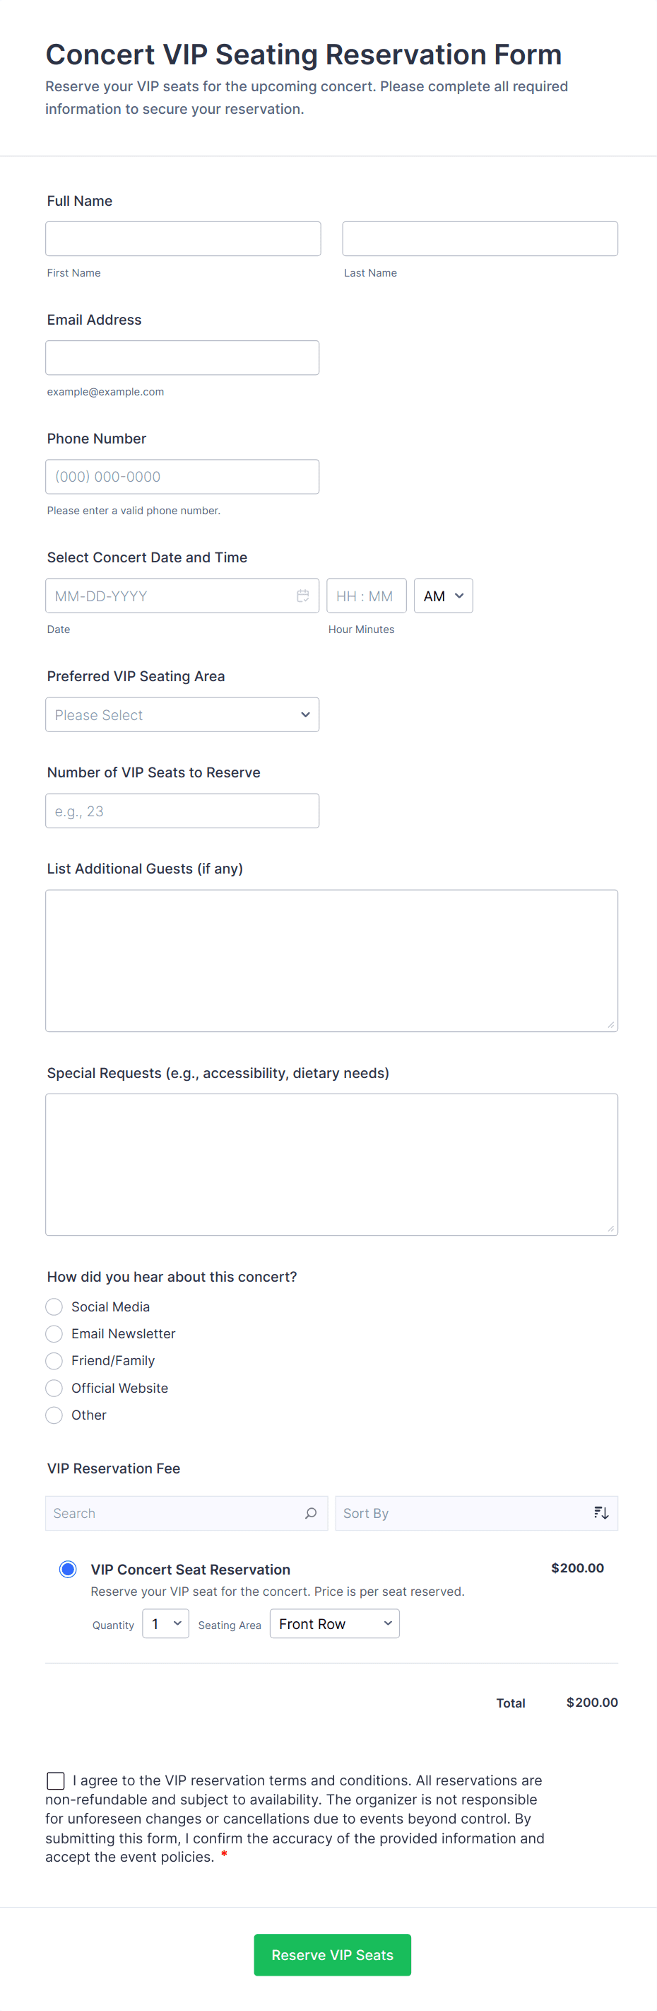This screenshot has width=657, height=2011.
Task: Choose Email Newsletter radio option
Action: (x=54, y=1333)
